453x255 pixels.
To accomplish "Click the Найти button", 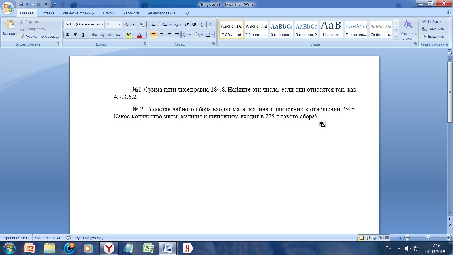I will [431, 22].
